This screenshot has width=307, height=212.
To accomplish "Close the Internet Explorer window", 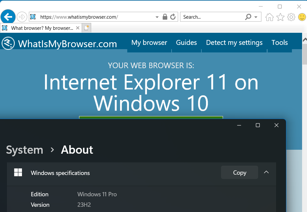I will point(299,7).
